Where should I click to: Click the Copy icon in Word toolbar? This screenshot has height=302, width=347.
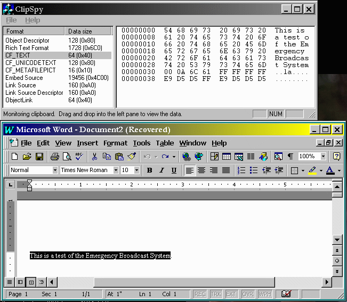click(x=107, y=157)
